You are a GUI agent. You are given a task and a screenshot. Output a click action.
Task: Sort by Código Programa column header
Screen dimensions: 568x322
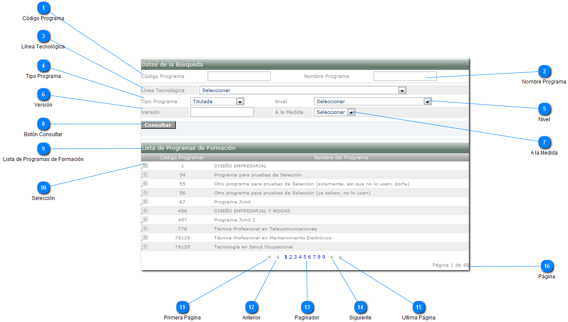pyautogui.click(x=182, y=158)
